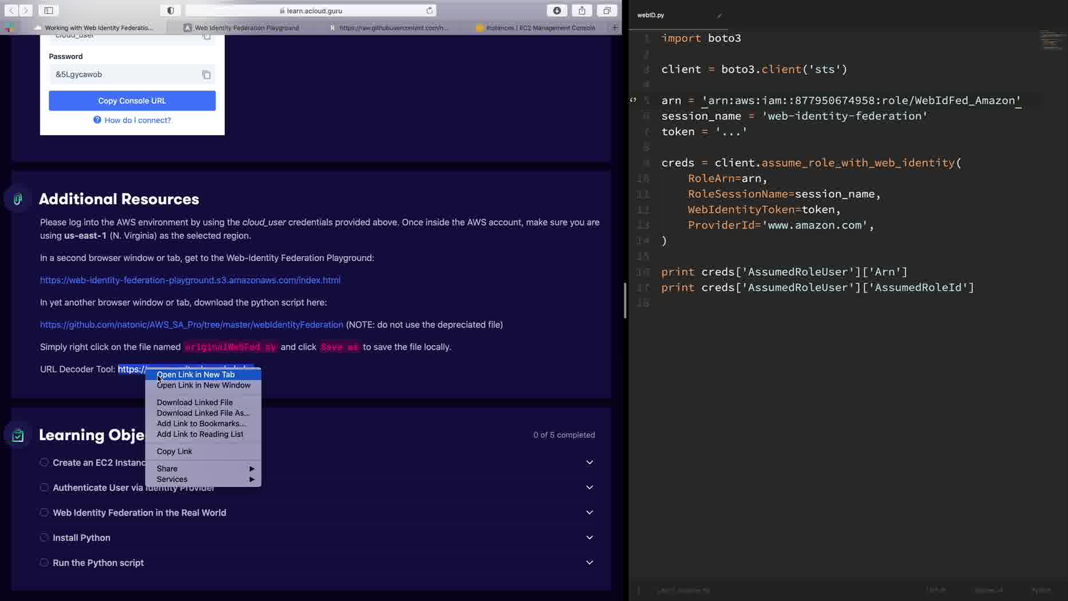Mark Install Python objective circle
The height and width of the screenshot is (601, 1068).
point(44,537)
